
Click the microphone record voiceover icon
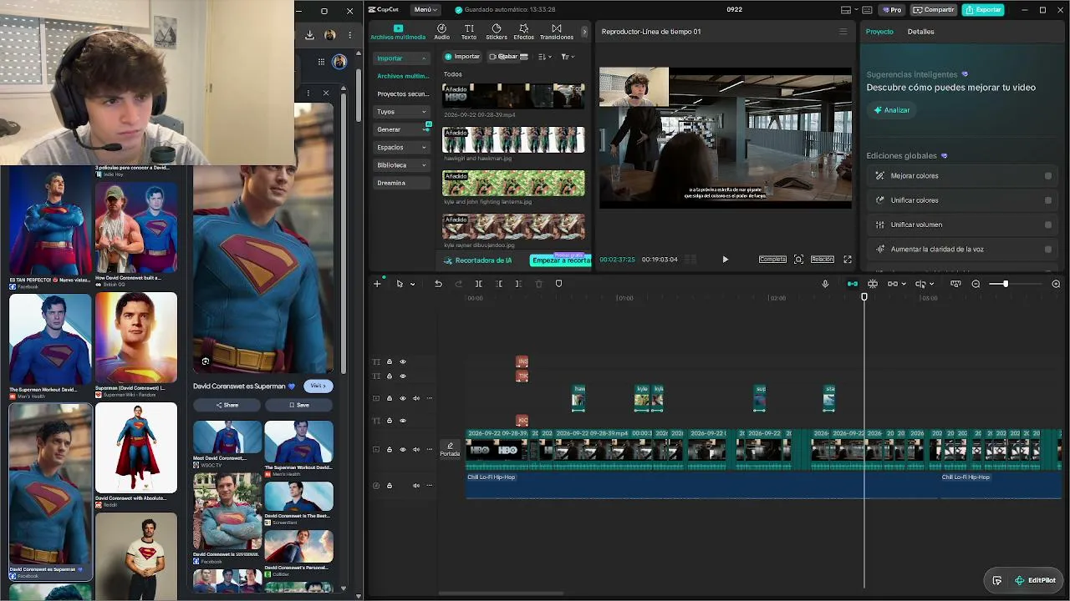[x=825, y=284]
